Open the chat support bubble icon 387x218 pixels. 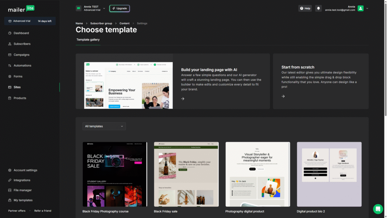[x=378, y=209]
